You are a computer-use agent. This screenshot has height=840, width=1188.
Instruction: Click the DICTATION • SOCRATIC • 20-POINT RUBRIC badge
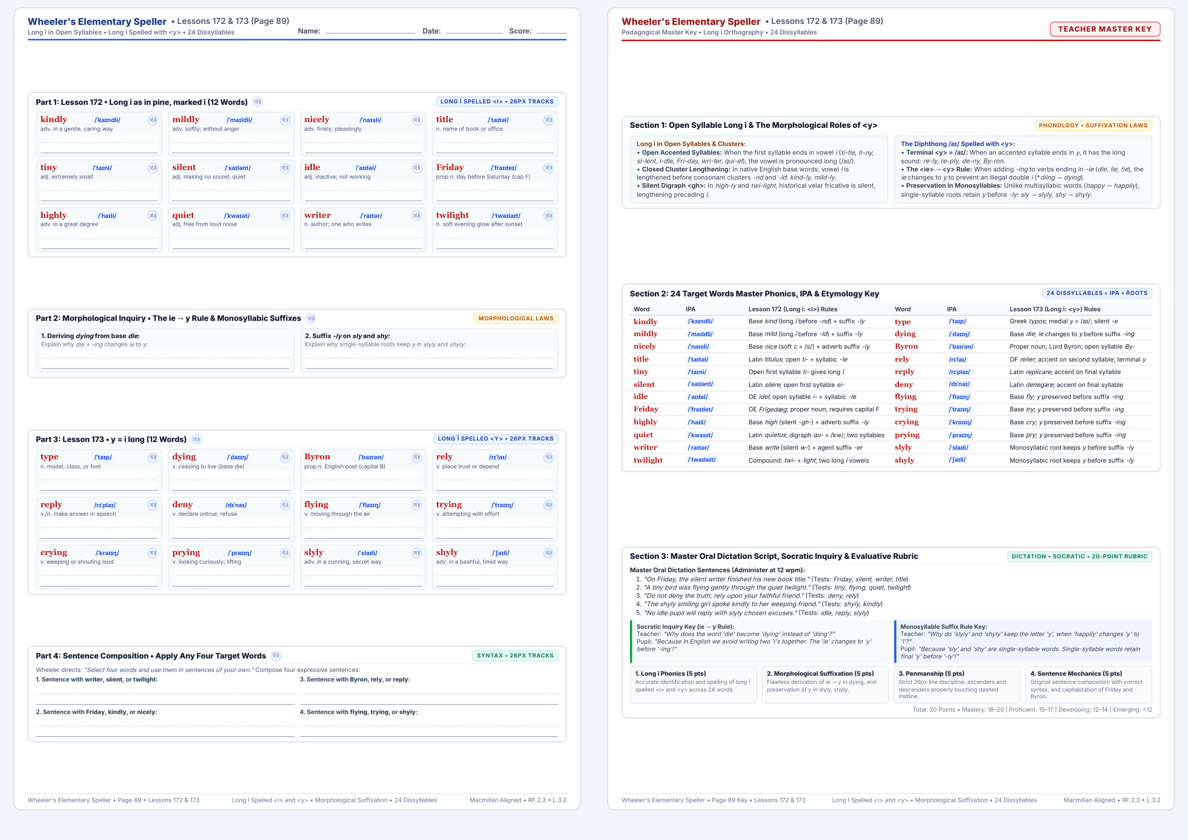tap(1079, 556)
